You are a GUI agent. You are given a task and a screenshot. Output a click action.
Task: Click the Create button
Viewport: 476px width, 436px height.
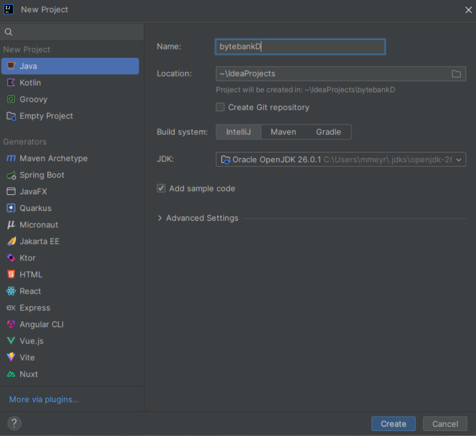(393, 424)
